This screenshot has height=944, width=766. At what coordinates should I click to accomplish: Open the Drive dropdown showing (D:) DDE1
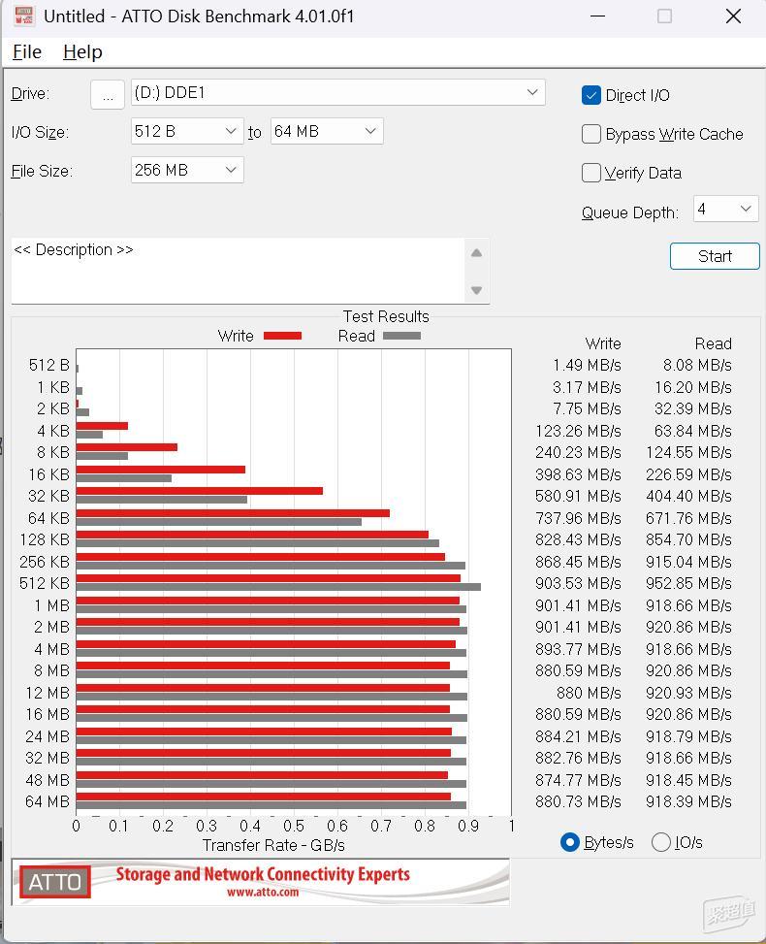coord(338,93)
